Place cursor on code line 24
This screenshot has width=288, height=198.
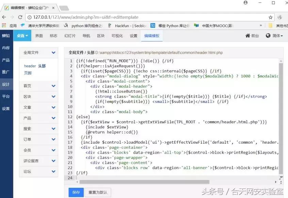pos(177,178)
